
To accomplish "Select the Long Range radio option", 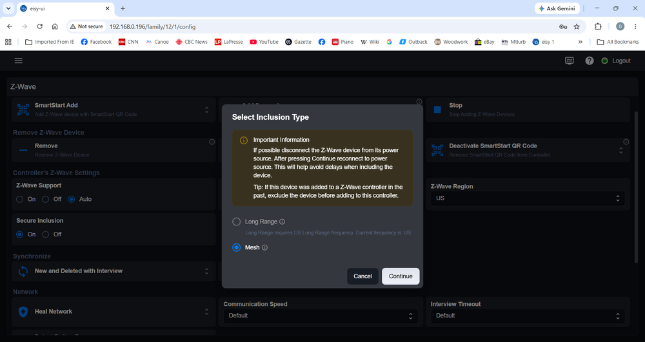I will (236, 222).
